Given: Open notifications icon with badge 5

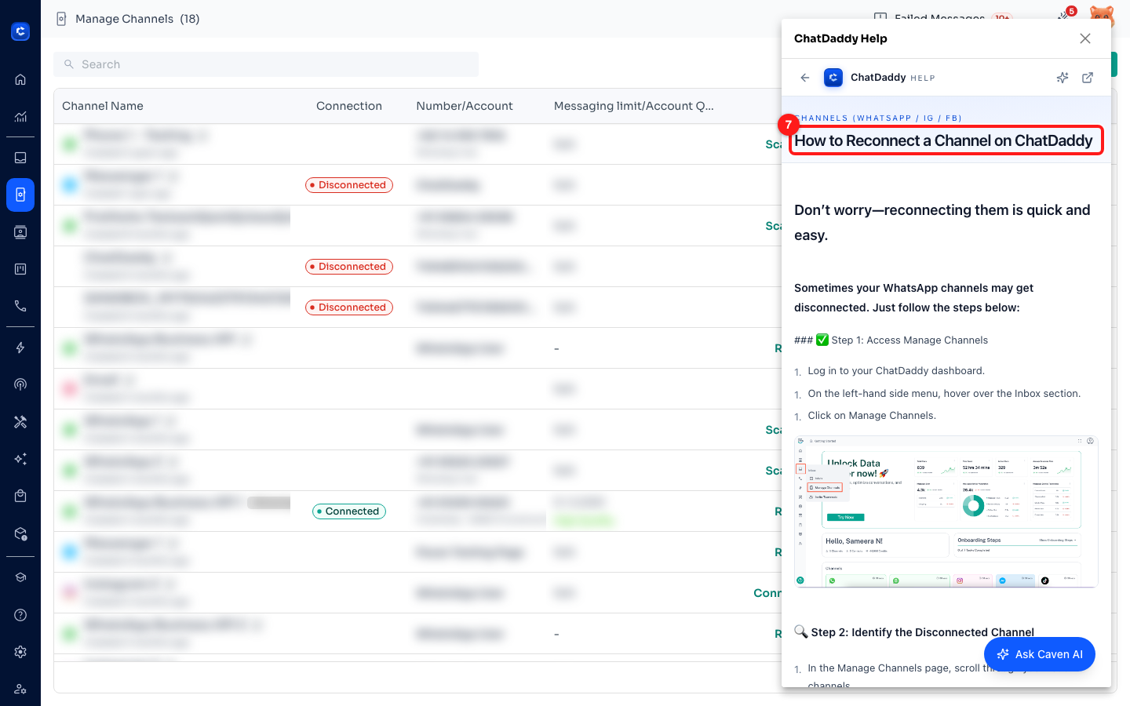Looking at the screenshot, I should point(1064,16).
